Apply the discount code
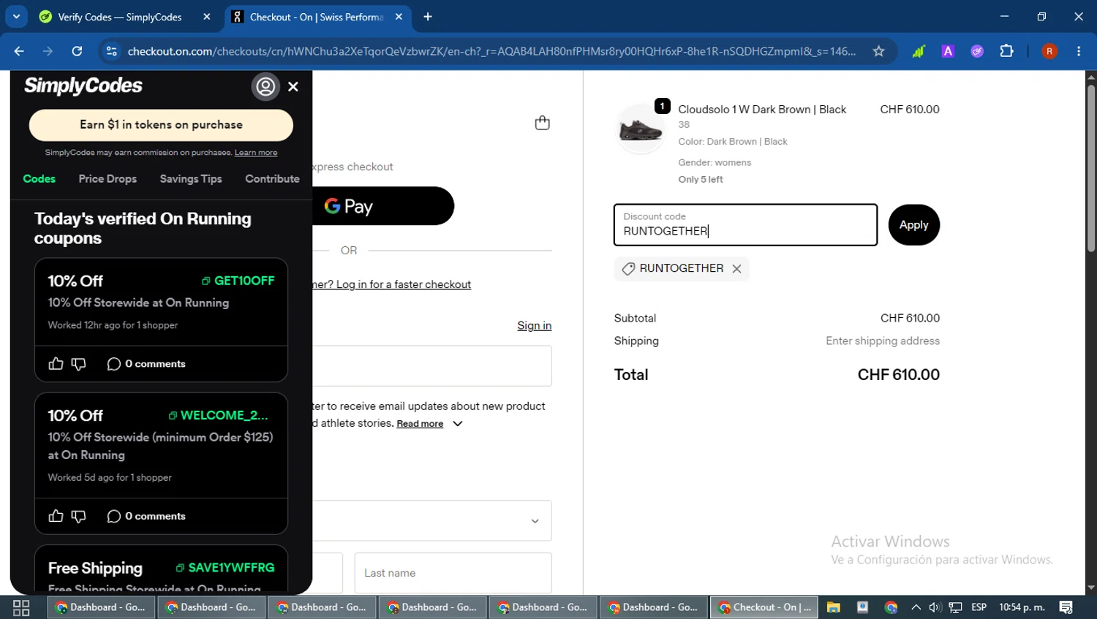This screenshot has width=1097, height=619. [x=913, y=225]
